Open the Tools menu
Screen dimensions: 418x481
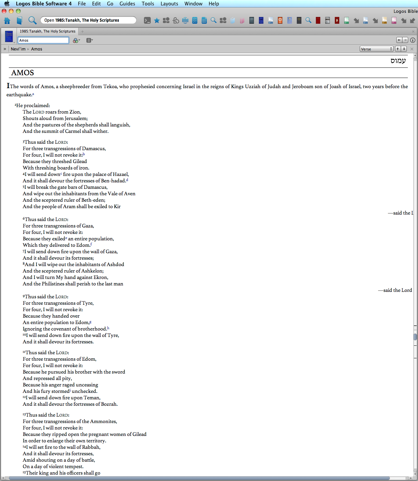point(147,4)
